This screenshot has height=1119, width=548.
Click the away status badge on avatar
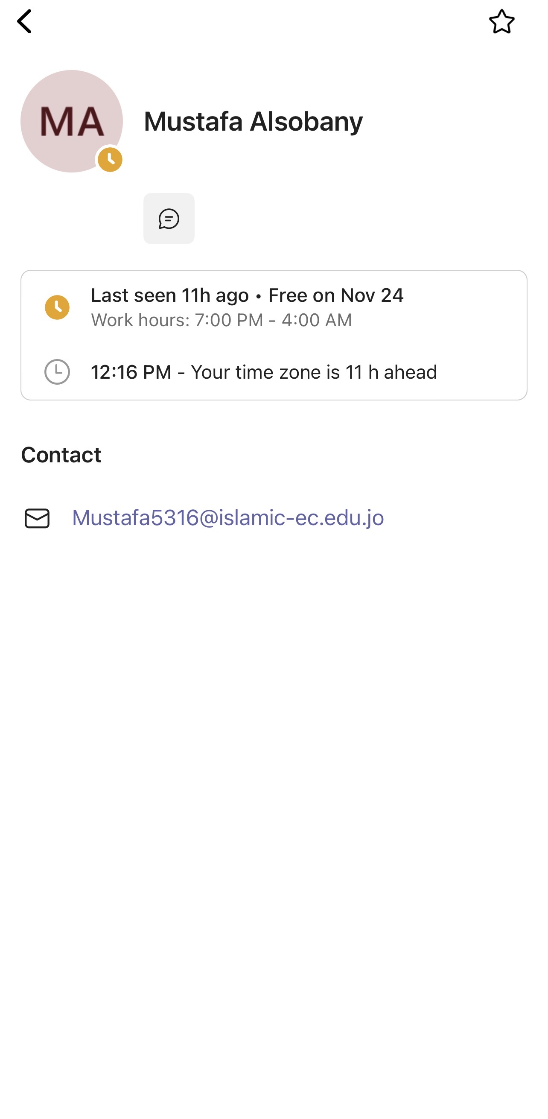pos(110,159)
